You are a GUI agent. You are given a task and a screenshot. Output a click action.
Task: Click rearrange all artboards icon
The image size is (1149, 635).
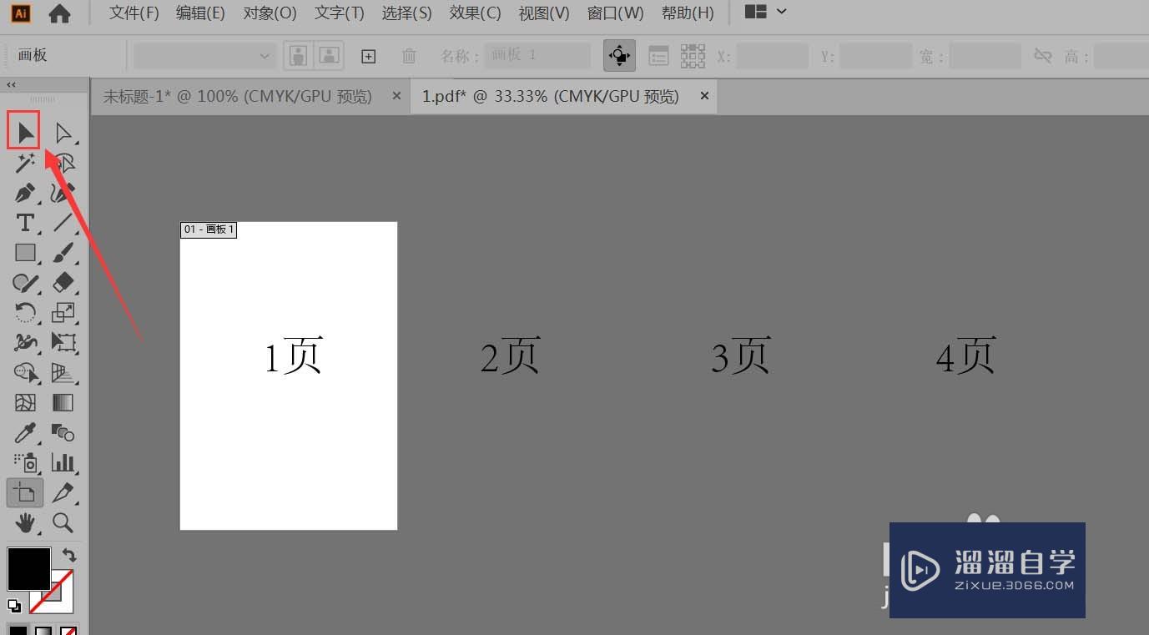pyautogui.click(x=693, y=56)
